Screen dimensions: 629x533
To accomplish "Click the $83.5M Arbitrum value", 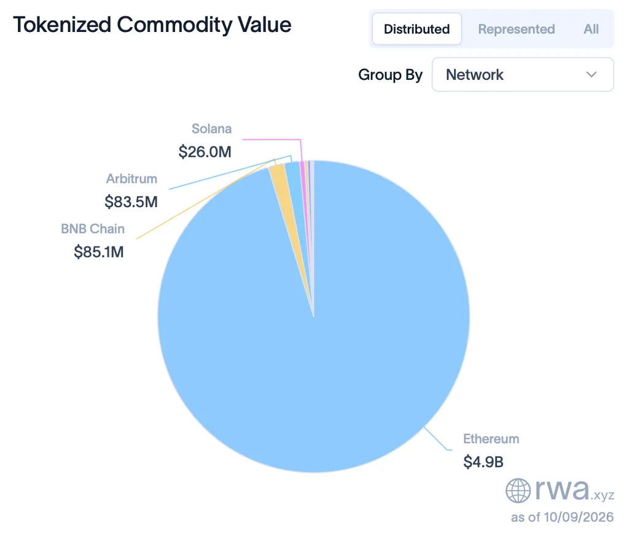I will pyautogui.click(x=131, y=202).
